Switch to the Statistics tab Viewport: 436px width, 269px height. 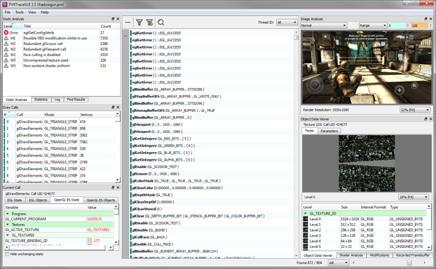(x=41, y=100)
